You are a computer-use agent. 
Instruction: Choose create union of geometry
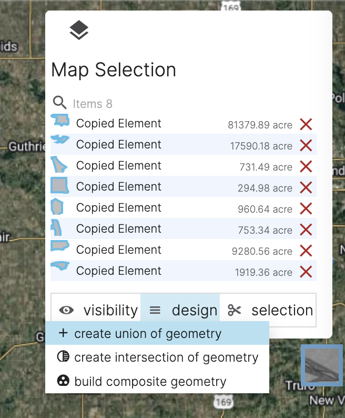pos(157,333)
